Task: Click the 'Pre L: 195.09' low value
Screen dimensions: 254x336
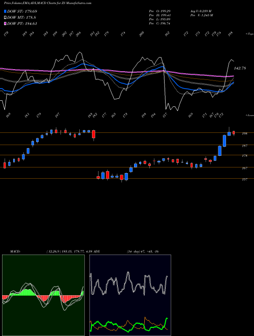Action: coord(160,19)
